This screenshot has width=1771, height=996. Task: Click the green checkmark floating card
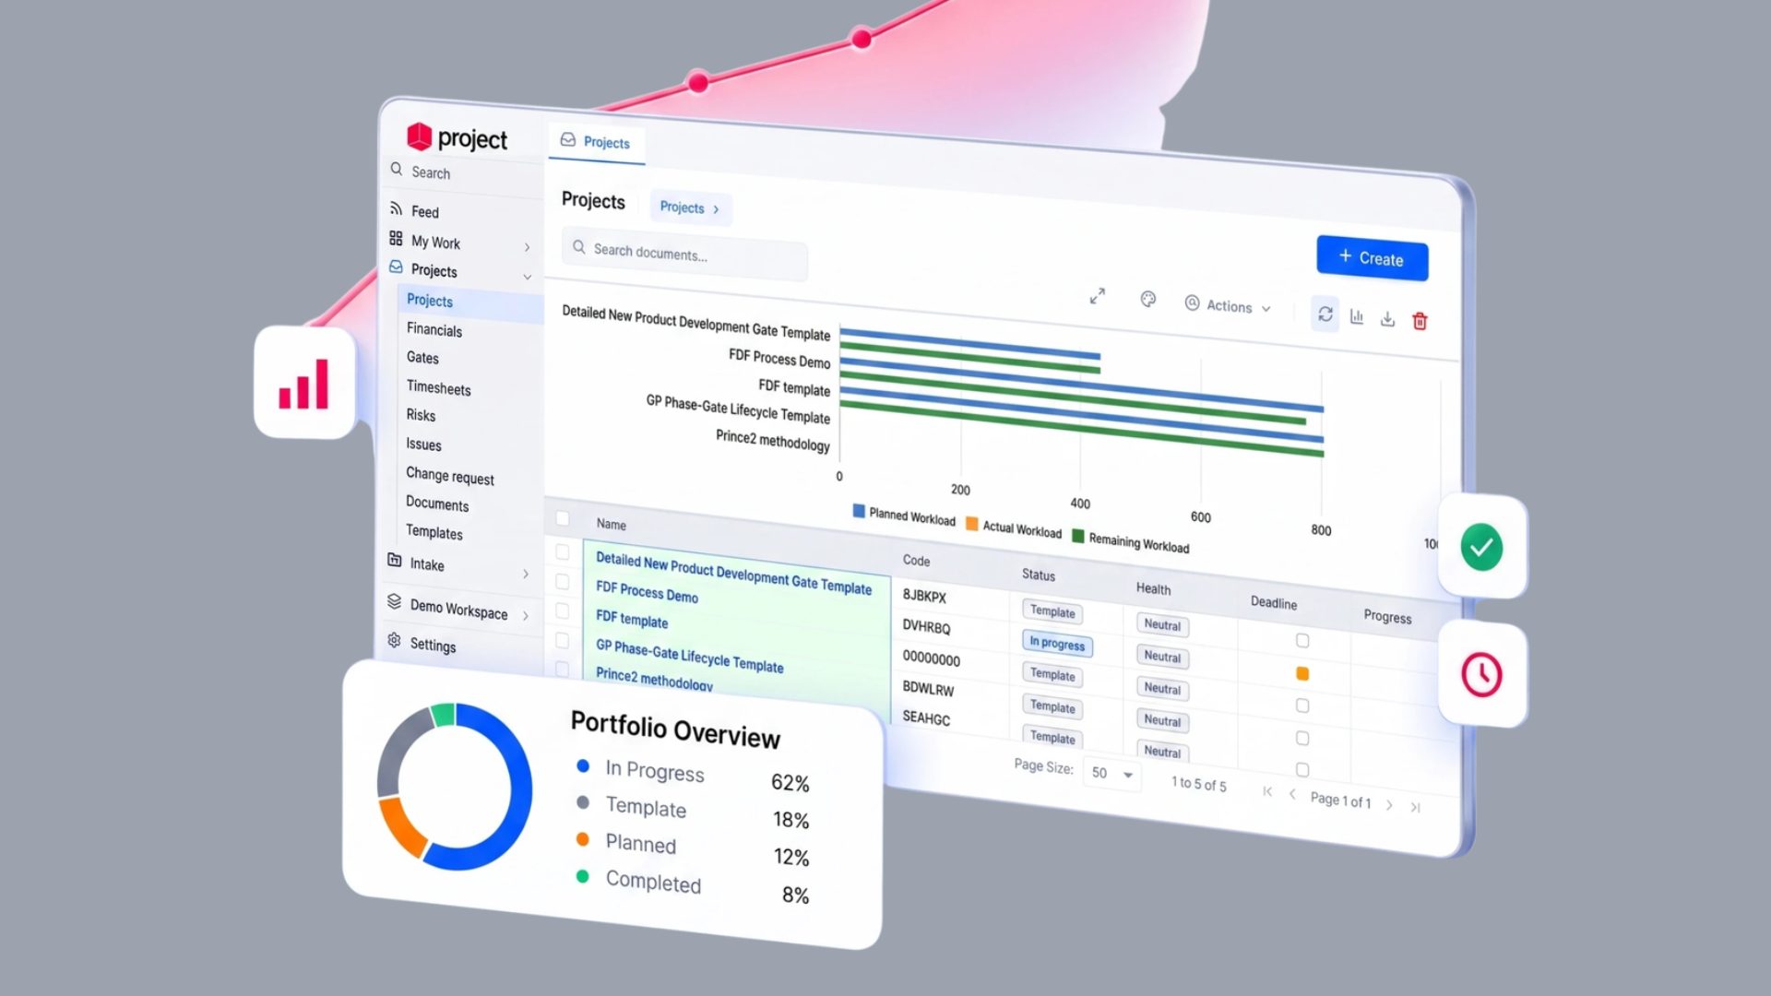(1482, 547)
